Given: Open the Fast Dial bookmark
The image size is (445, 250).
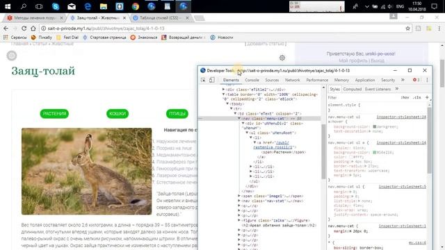Looking at the screenshot, I should tap(67, 37).
